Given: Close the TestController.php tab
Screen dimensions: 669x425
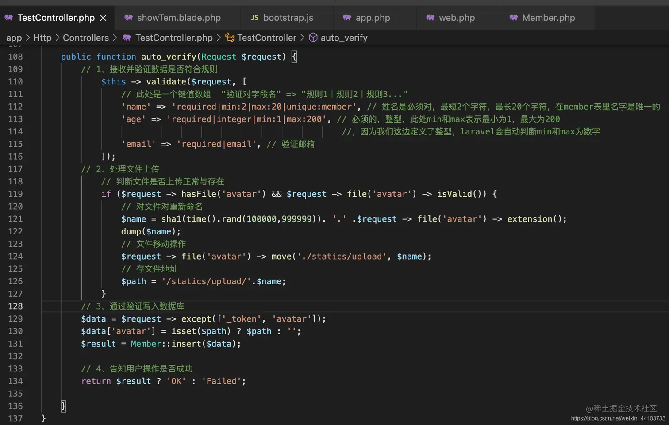Looking at the screenshot, I should (x=103, y=18).
